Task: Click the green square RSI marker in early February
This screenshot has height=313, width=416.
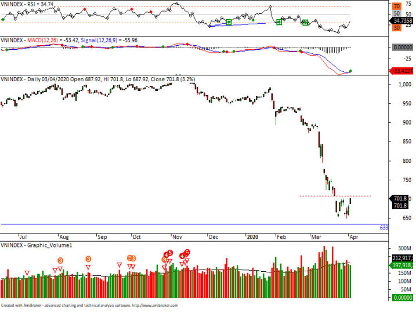Action: coord(279,22)
